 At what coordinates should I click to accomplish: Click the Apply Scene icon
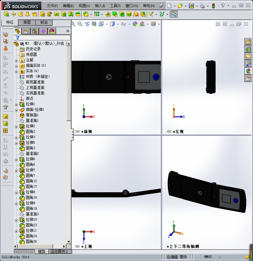[x=142, y=24]
